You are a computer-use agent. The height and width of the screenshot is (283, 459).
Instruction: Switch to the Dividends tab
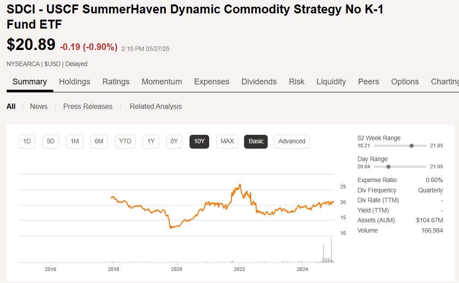[x=259, y=82]
